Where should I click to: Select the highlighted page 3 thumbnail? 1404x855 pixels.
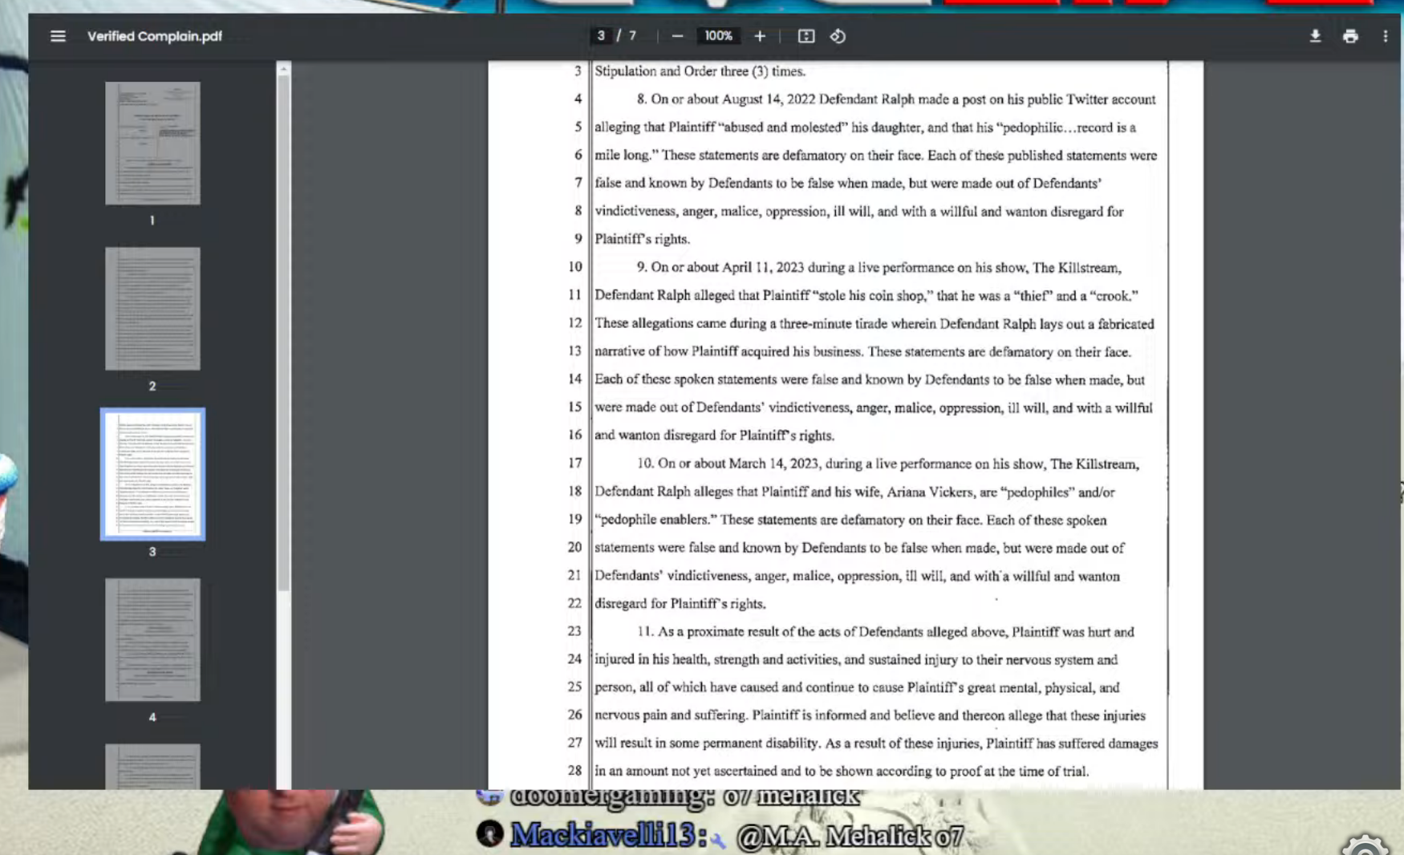coord(152,474)
